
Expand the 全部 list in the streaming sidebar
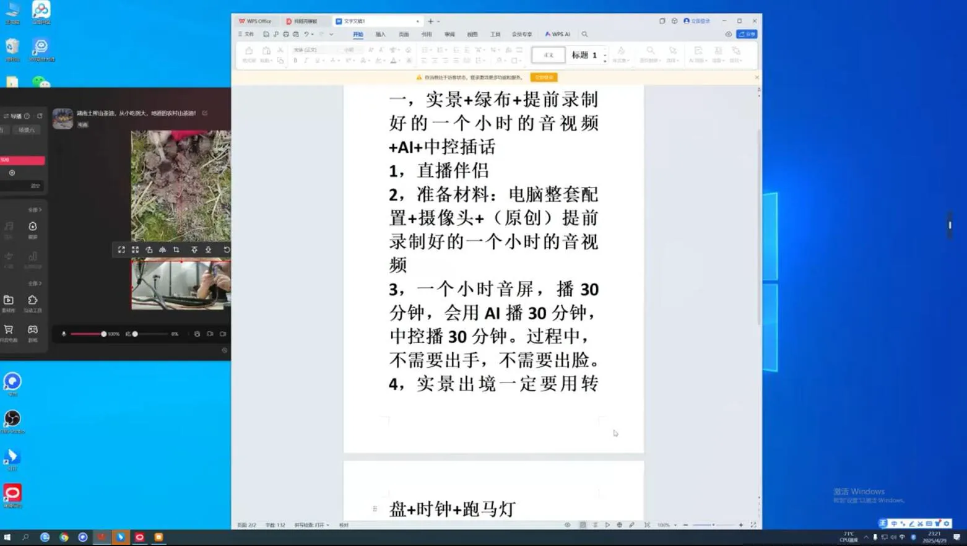36,283
